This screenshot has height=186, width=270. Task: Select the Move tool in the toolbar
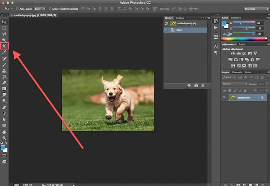[5, 22]
